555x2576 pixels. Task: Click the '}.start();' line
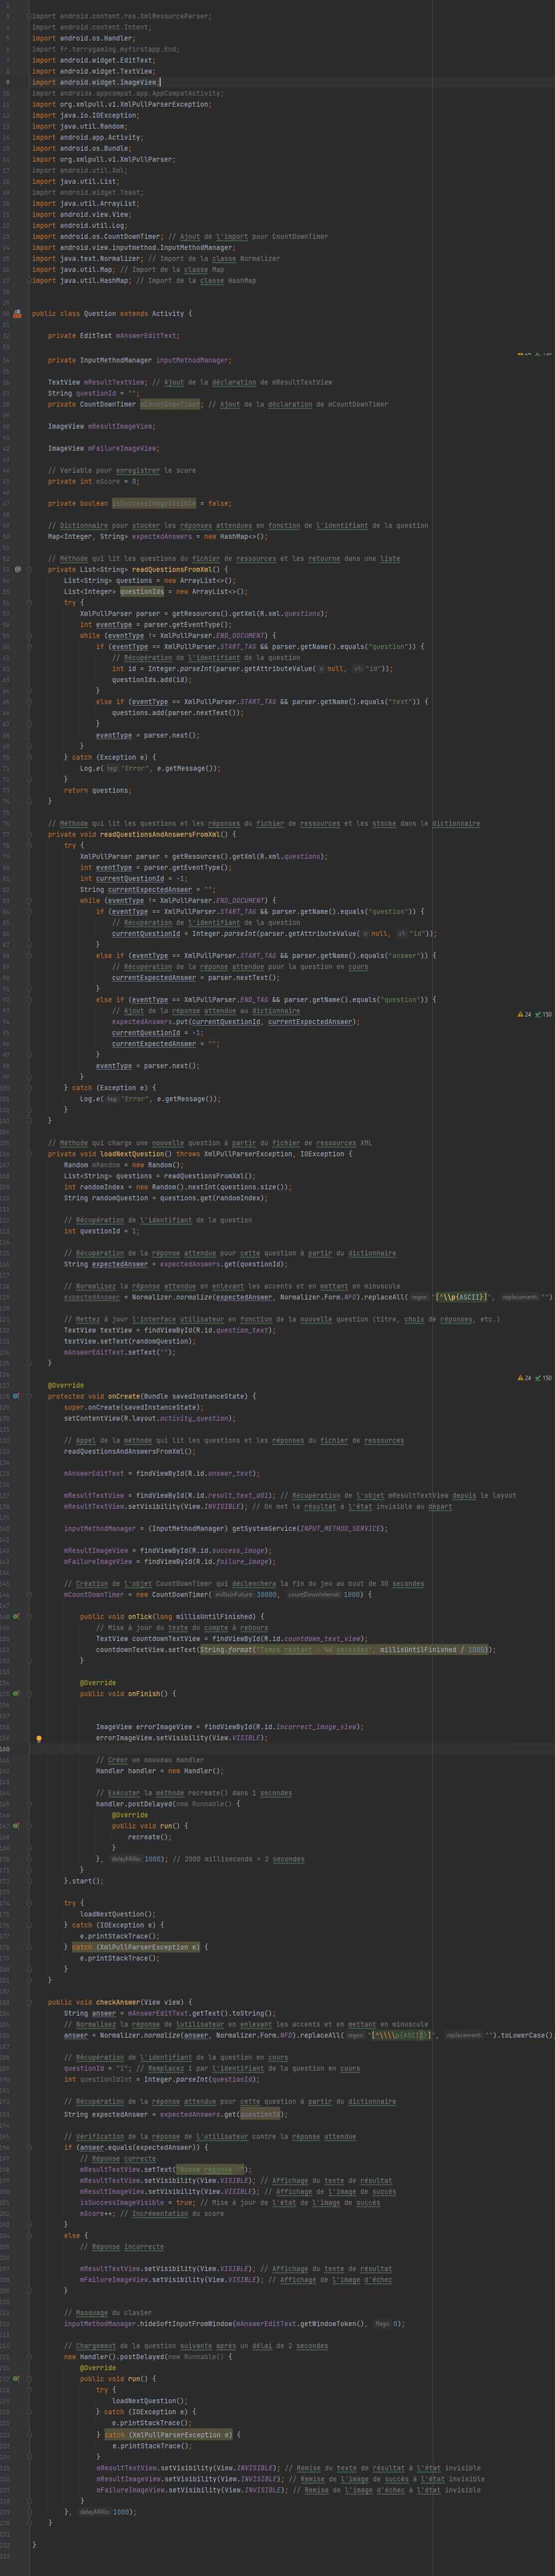pyautogui.click(x=84, y=1881)
